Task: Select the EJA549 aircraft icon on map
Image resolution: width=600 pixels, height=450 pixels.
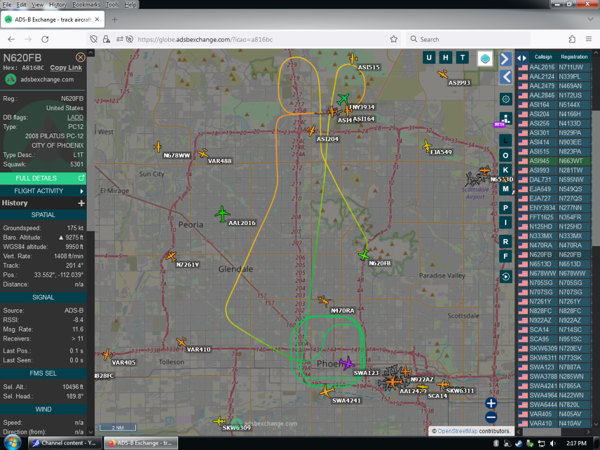Action: 427,146
